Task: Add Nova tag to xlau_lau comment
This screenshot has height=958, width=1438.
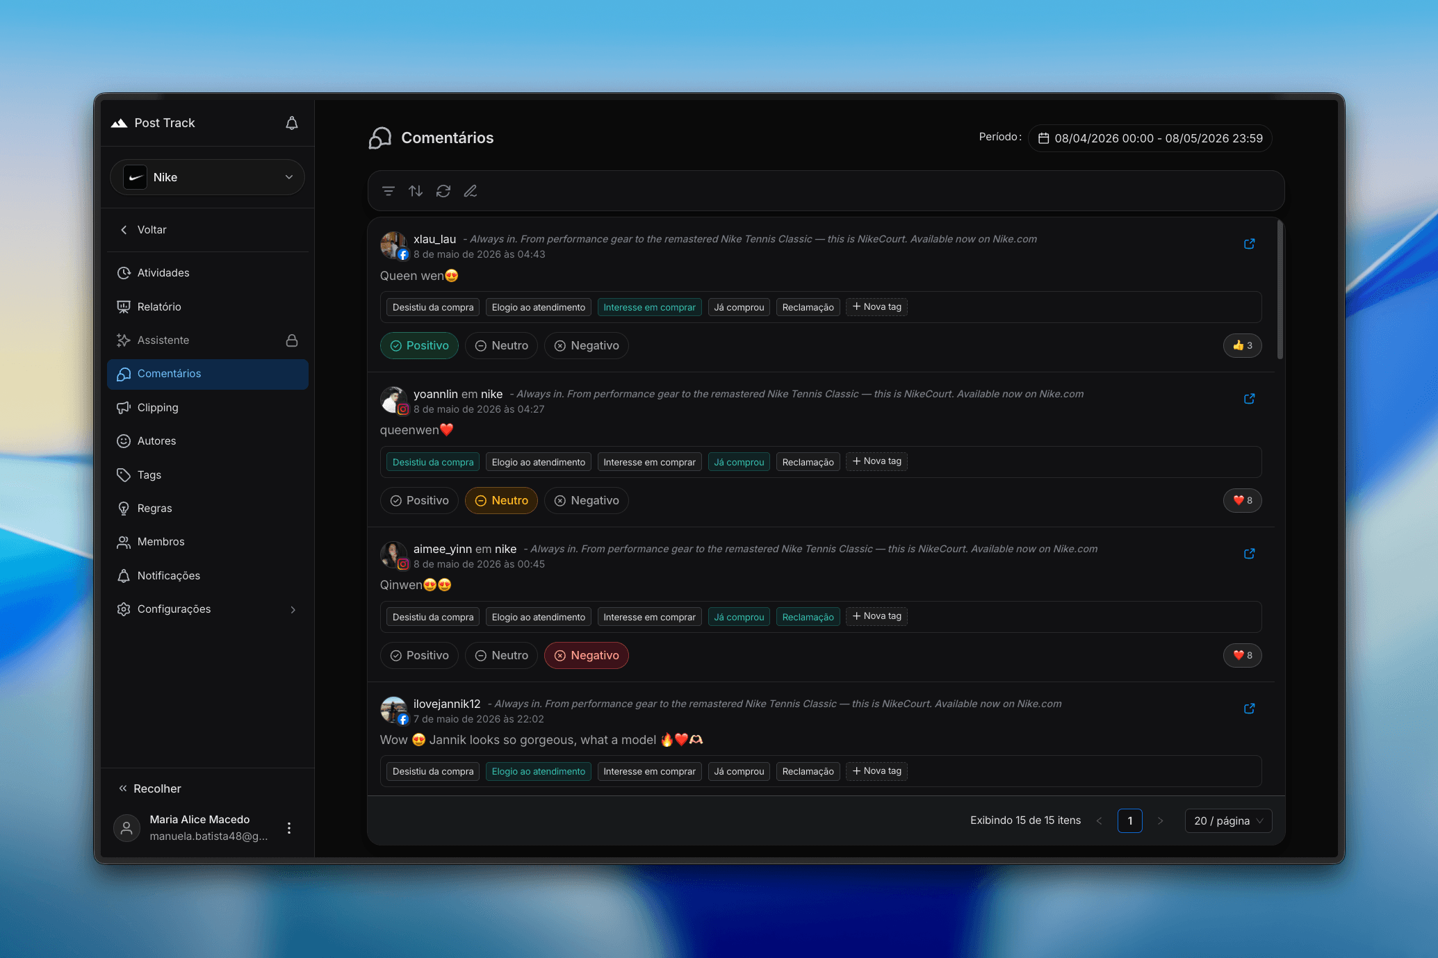Action: pyautogui.click(x=876, y=307)
